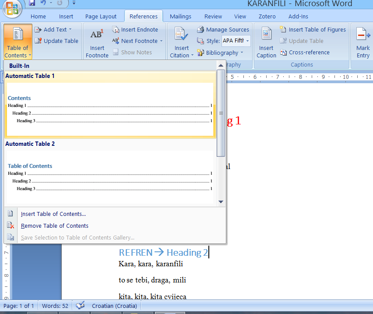Click the Insert Table of Contents icon
373x314 pixels.
click(x=10, y=213)
